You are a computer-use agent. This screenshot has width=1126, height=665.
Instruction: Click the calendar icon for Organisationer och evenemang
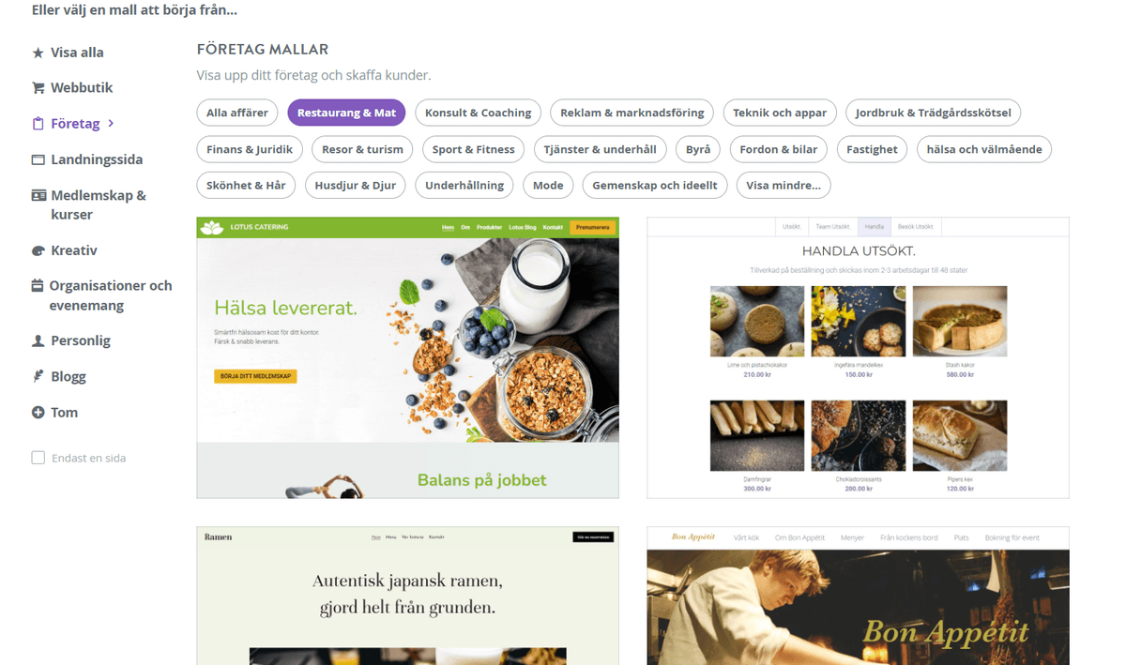click(x=38, y=286)
